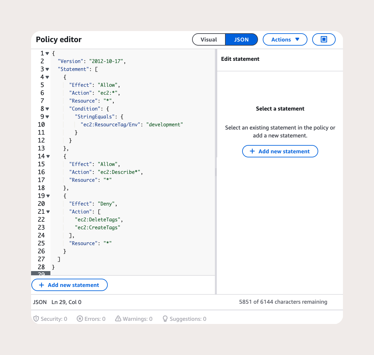Viewport: 374px width, 355px height.
Task: Place cursor on line number 29
Action: [x=41, y=274]
